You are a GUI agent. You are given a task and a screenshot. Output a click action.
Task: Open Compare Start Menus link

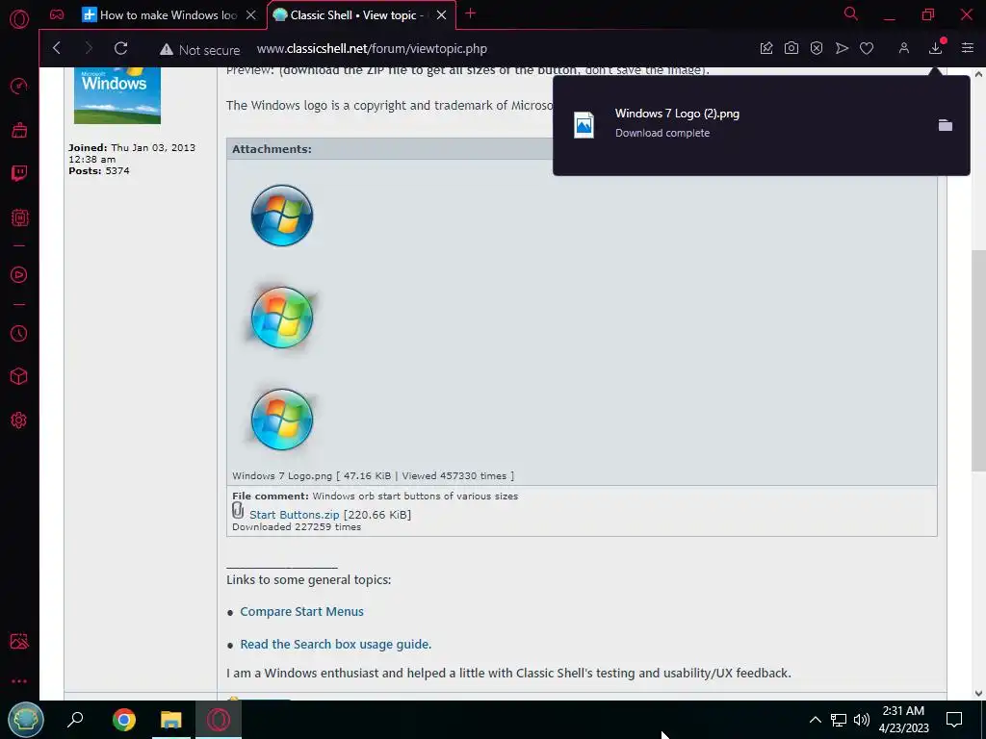[301, 611]
